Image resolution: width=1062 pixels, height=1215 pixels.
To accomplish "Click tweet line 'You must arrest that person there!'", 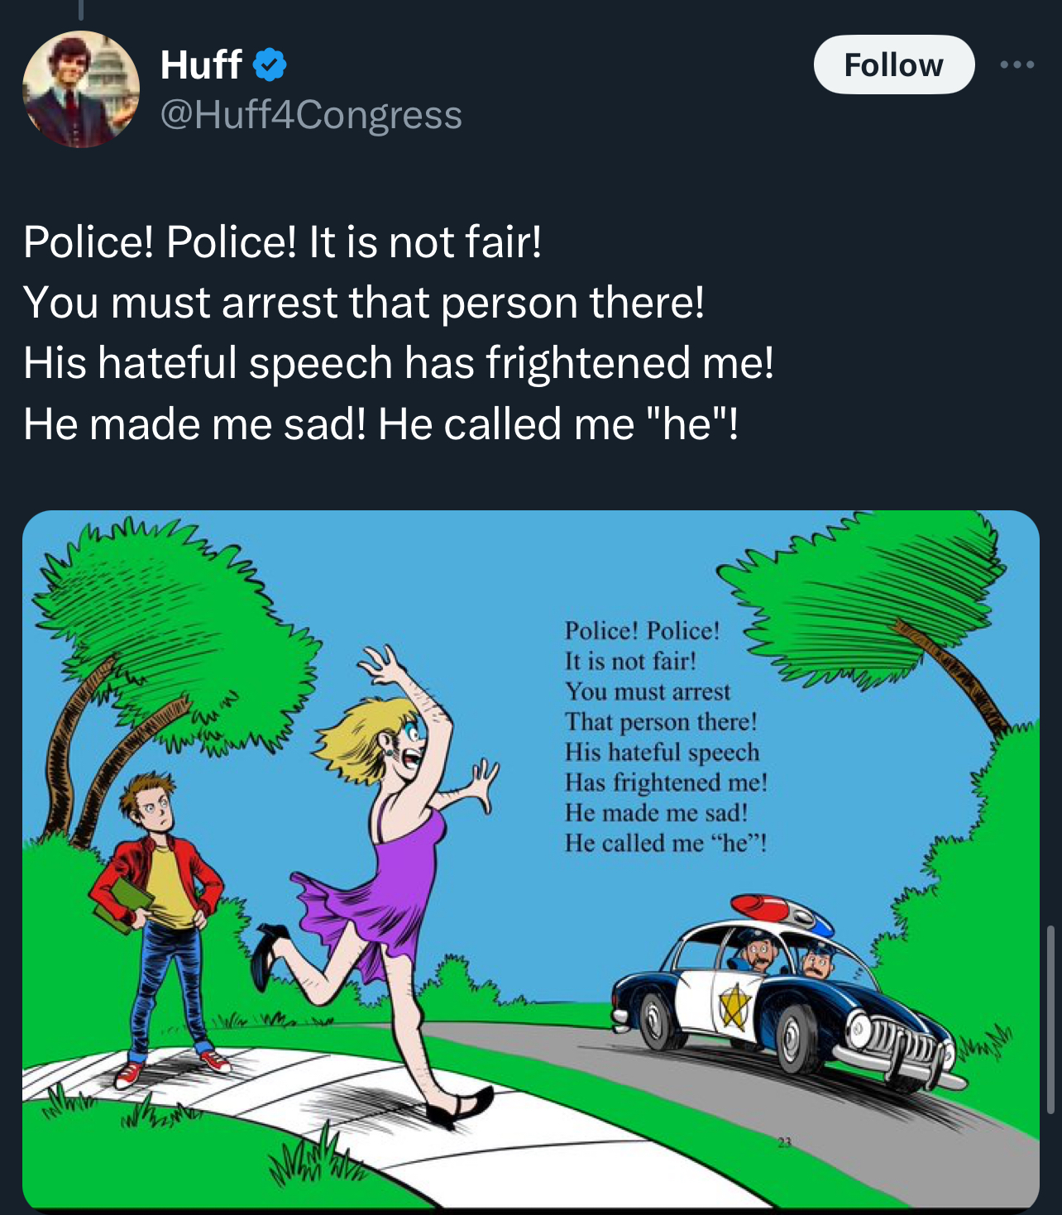I will 364,302.
